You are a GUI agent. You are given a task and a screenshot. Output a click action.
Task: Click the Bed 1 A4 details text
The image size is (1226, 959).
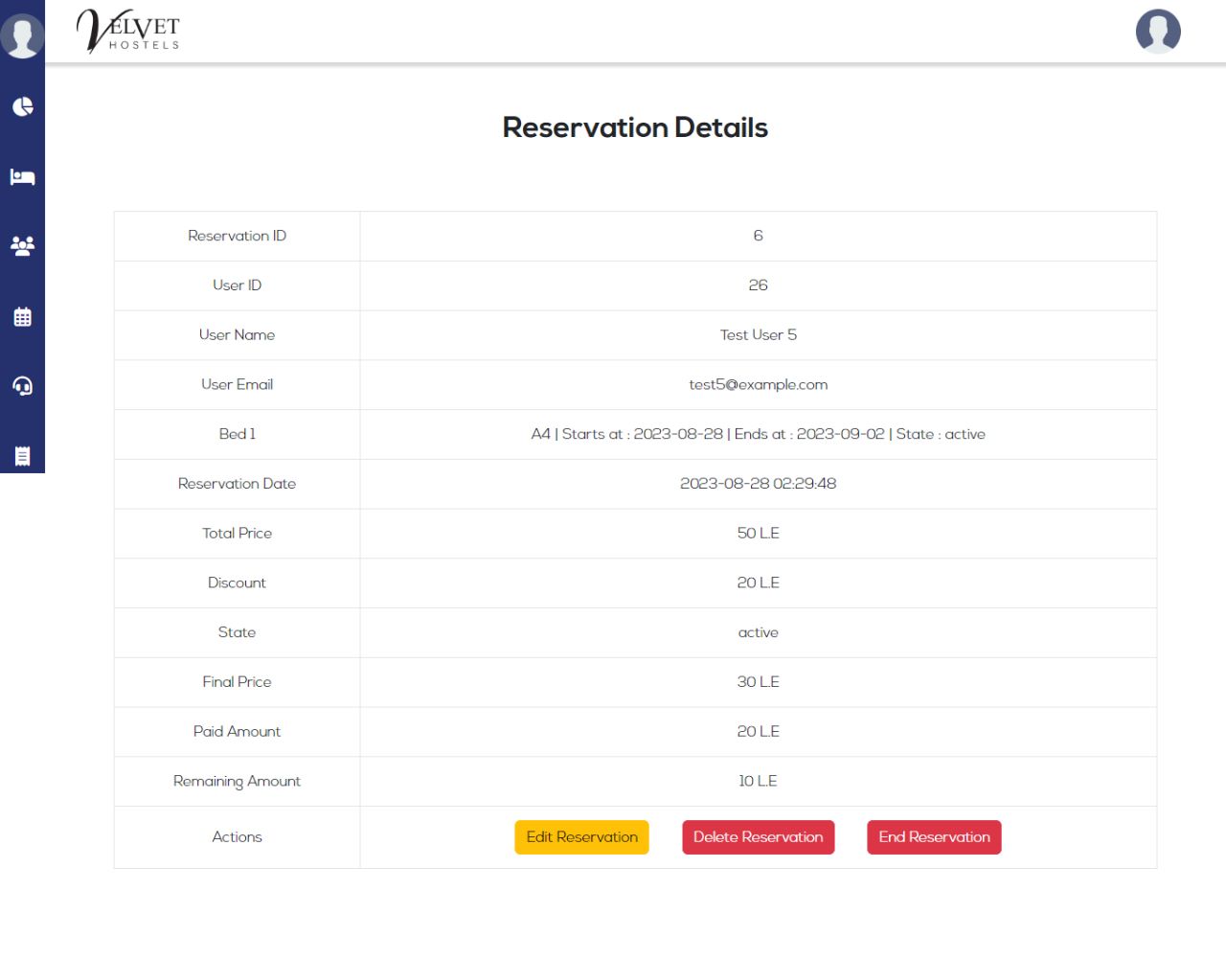click(758, 435)
